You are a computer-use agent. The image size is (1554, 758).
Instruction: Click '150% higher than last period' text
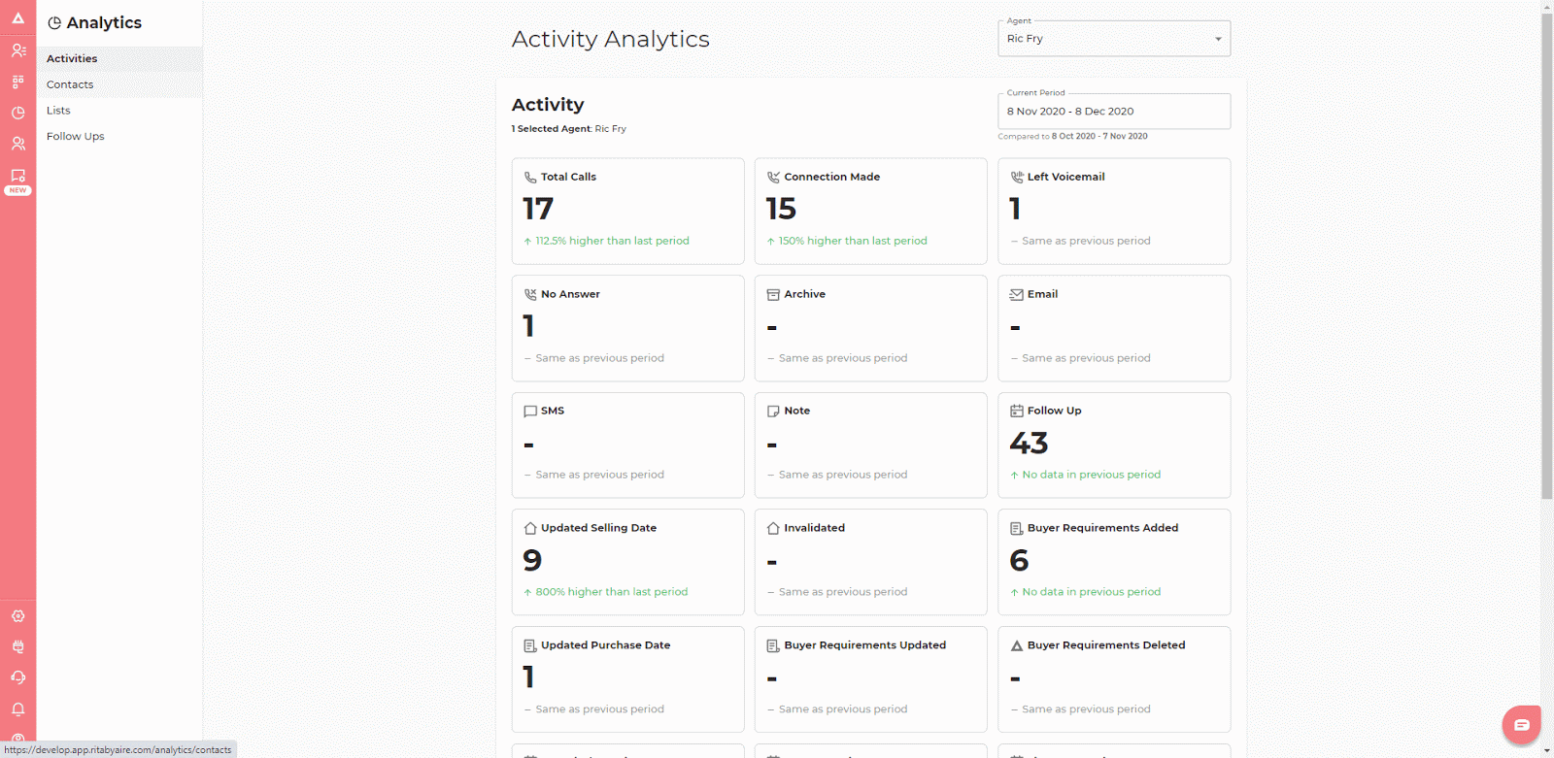(x=853, y=241)
